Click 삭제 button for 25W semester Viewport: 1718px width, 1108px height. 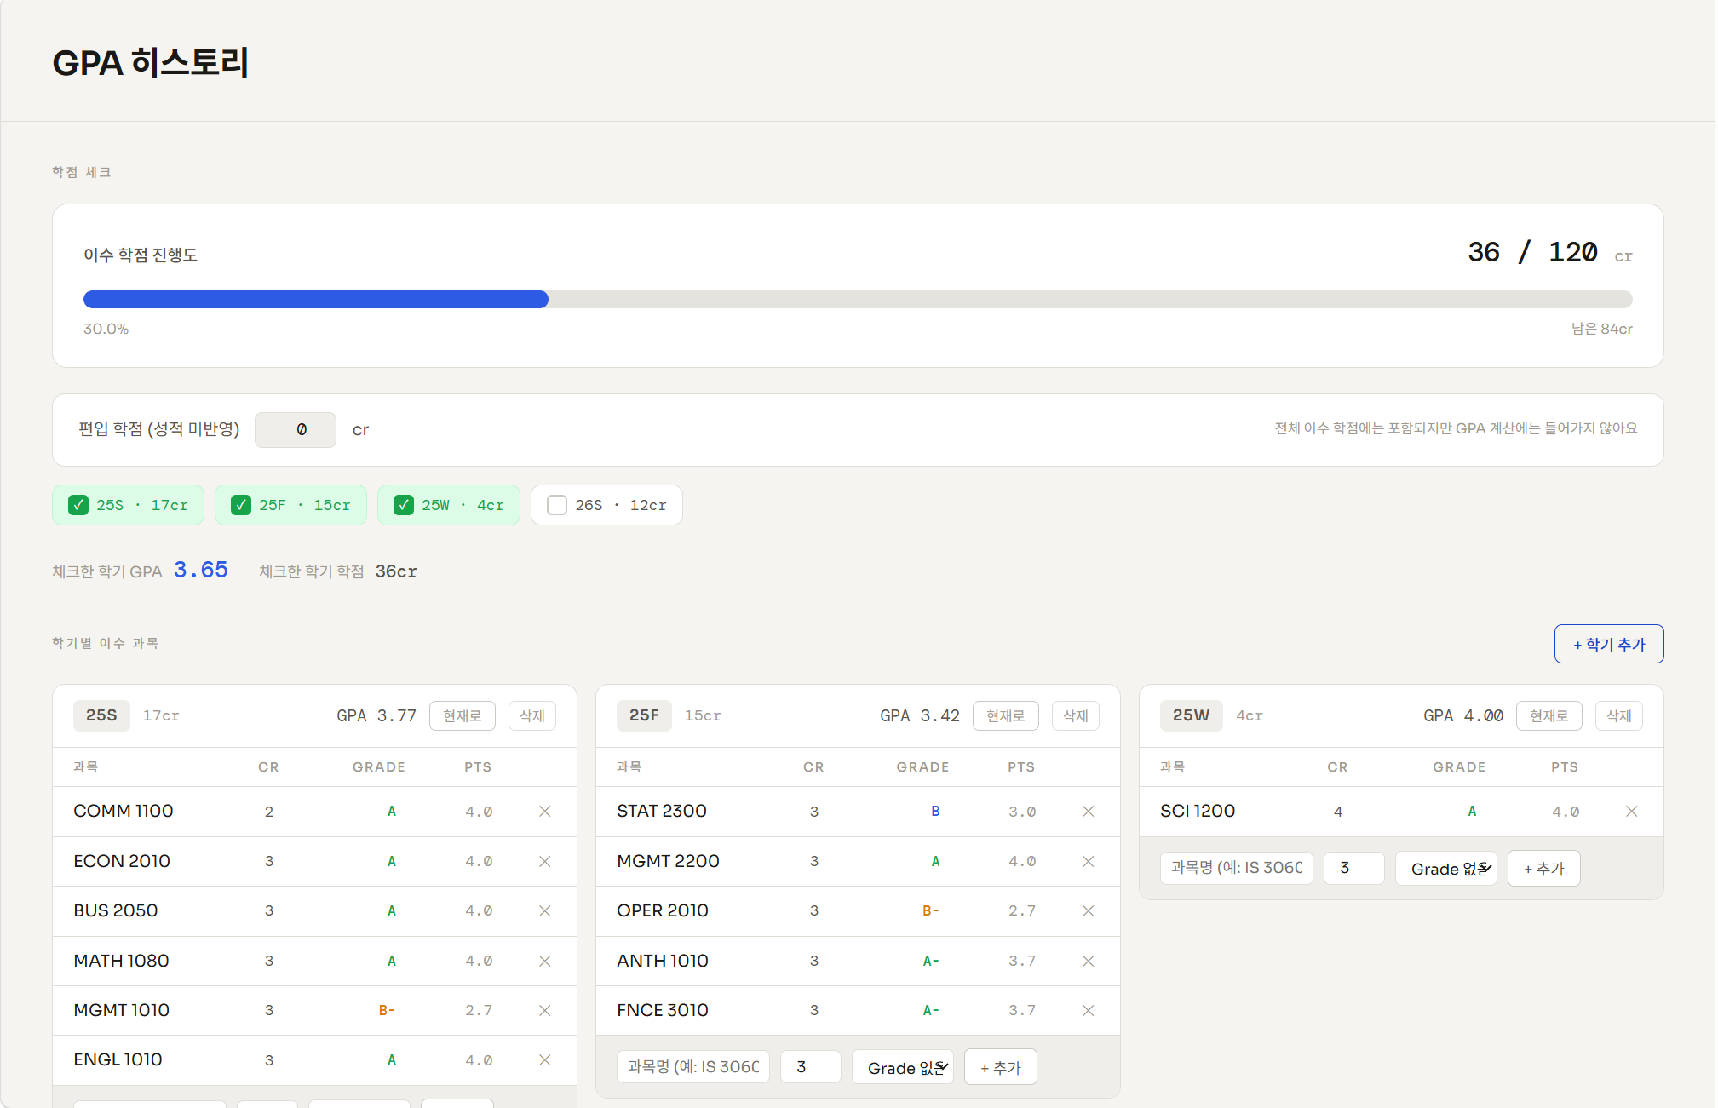coord(1619,716)
